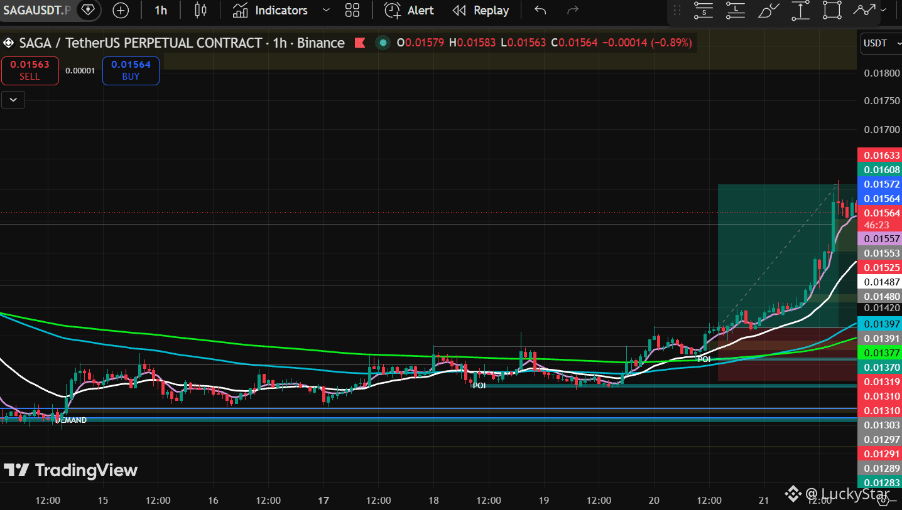
Task: Click the white 0.01487 price label
Action: pos(879,282)
